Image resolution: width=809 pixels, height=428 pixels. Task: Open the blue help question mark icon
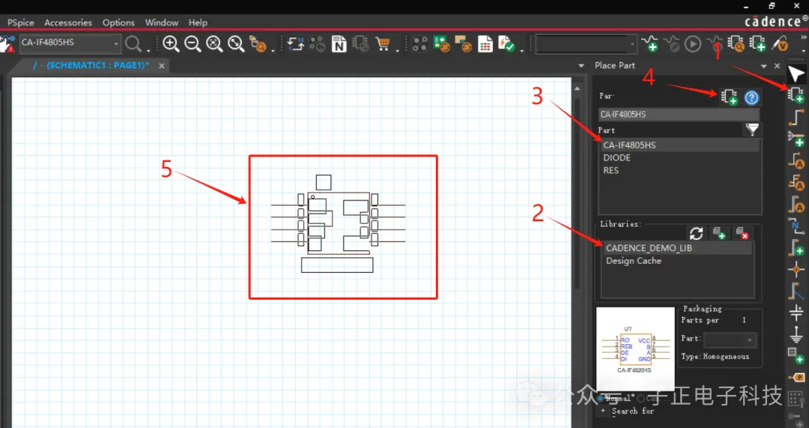coord(752,97)
